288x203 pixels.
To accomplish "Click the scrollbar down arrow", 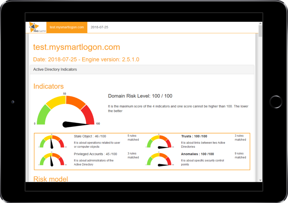I will [260, 180].
